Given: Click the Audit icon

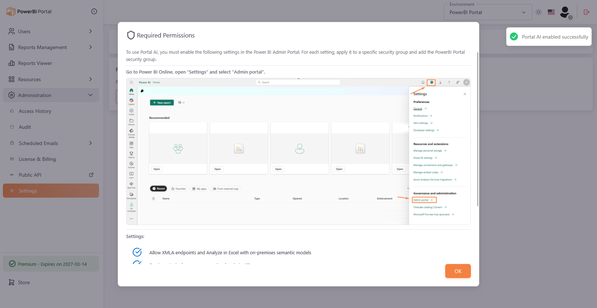Looking at the screenshot, I should pos(12,127).
